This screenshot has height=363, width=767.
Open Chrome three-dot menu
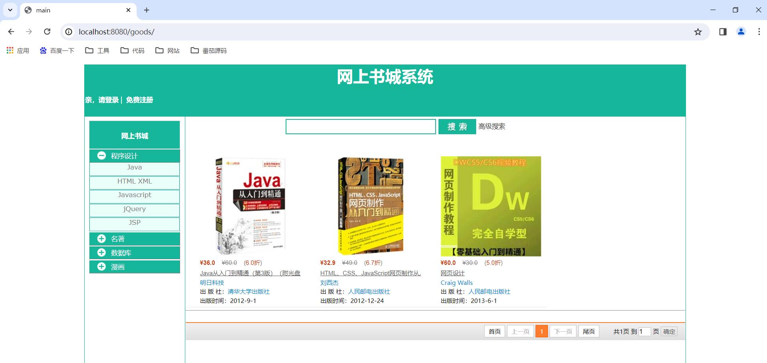tap(759, 32)
